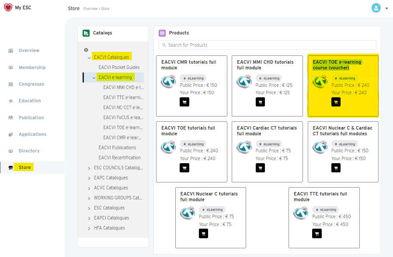Click the EACVI Cardiac CT tutorials product logo
The image size is (393, 257).
244,147
